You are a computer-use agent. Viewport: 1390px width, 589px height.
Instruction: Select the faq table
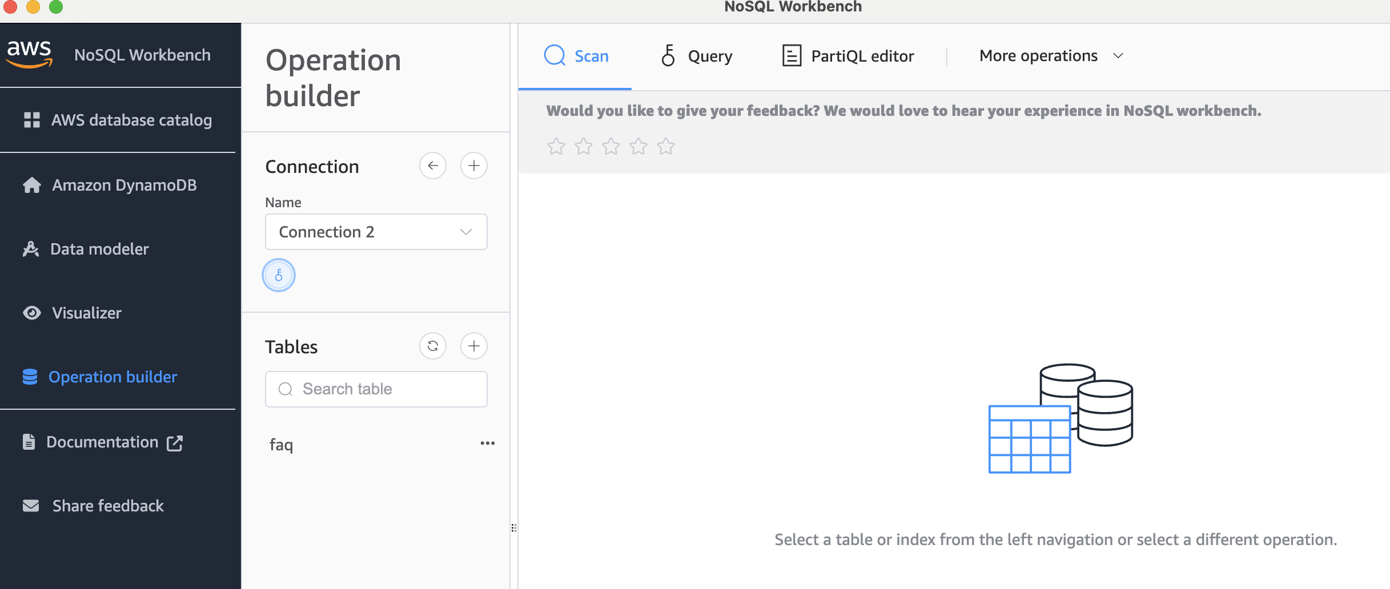(x=282, y=444)
